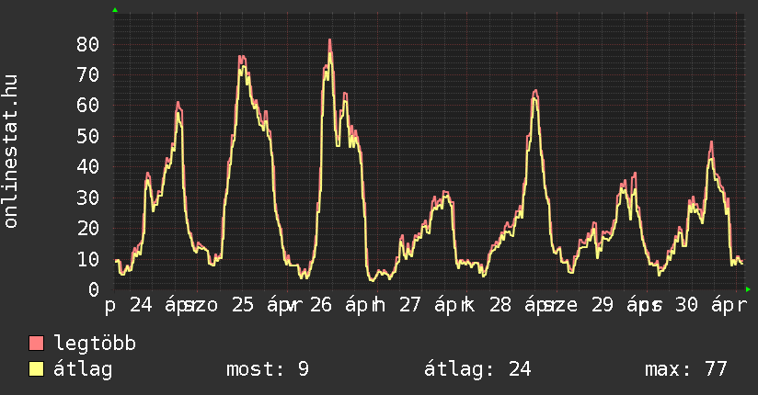Select the átlag legend label beside yellow swatch
Viewport: 758px width, 395px height.
[x=83, y=369]
